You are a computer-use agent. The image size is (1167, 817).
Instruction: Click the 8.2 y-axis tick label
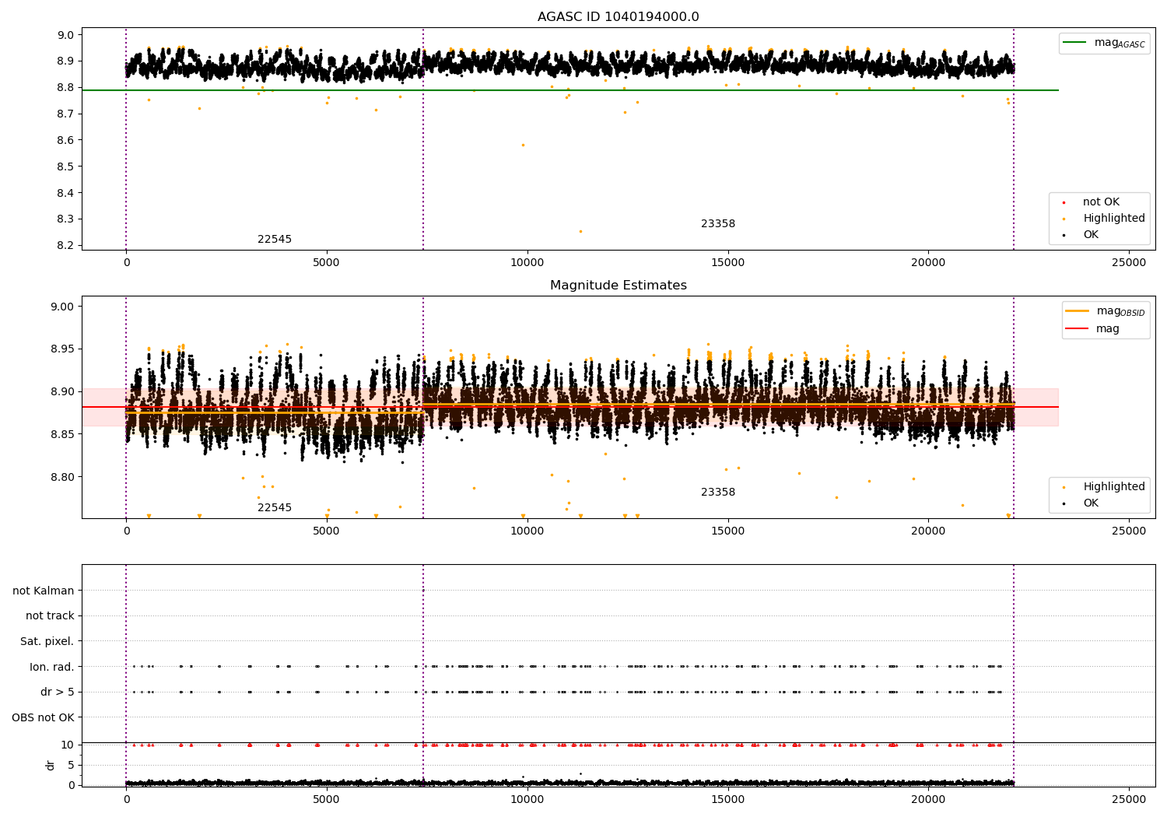65,246
